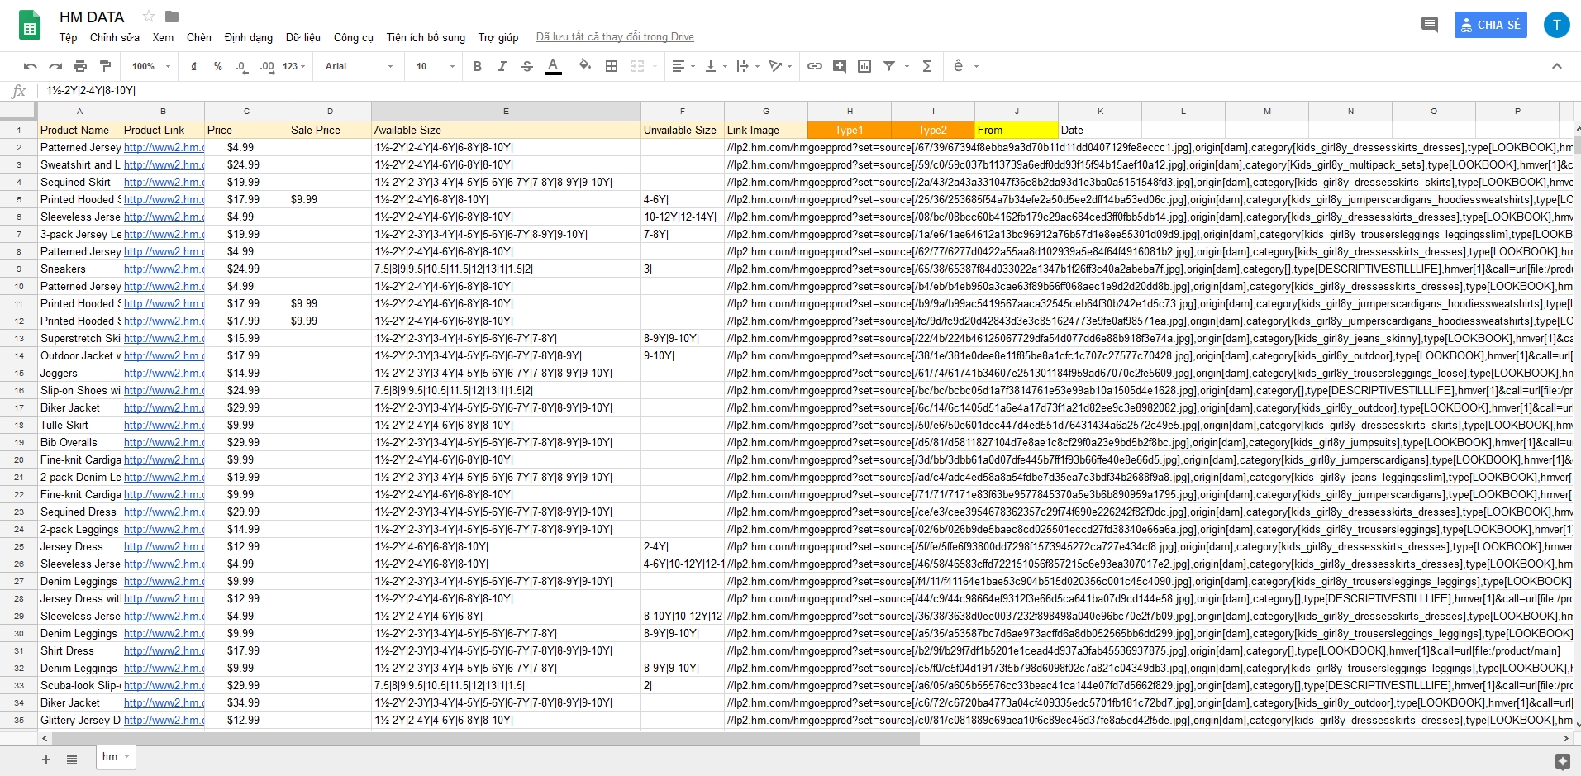1581x776 pixels.
Task: Open the vertical align dropdown
Action: tap(716, 66)
